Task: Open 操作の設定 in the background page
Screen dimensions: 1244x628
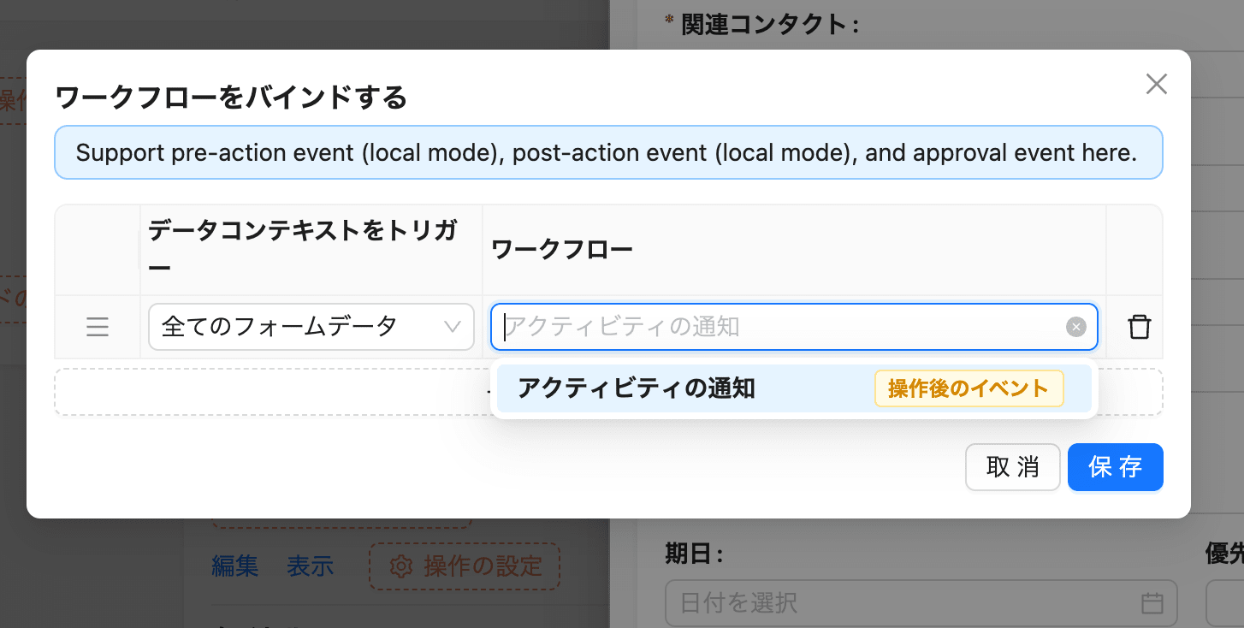Action: [x=465, y=566]
